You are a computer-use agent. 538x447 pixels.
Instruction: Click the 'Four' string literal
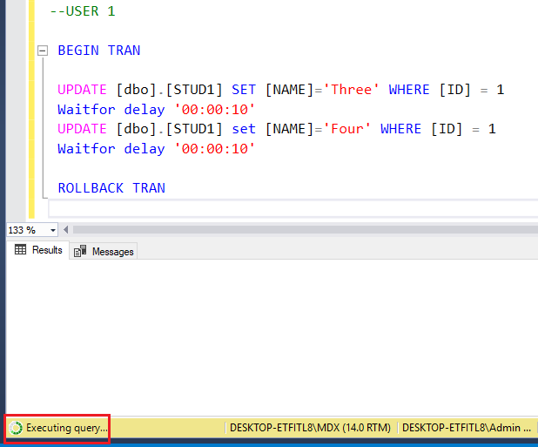pos(346,129)
